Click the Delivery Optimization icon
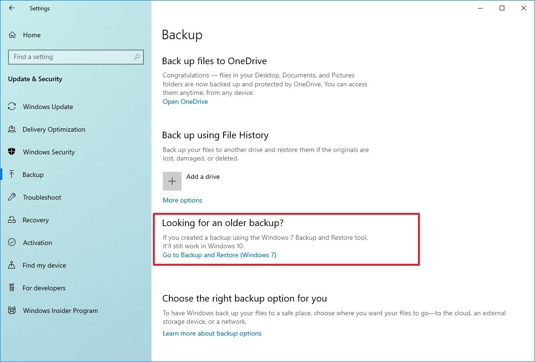Screen dimensions: 535x362 12,129
